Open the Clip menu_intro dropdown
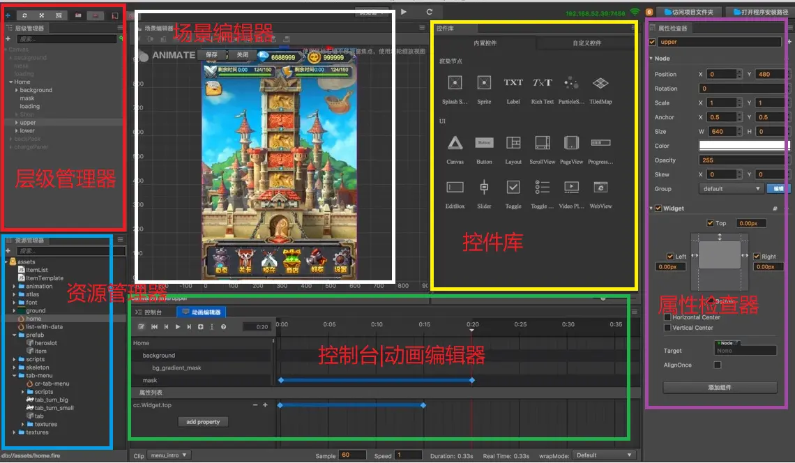 [x=169, y=455]
